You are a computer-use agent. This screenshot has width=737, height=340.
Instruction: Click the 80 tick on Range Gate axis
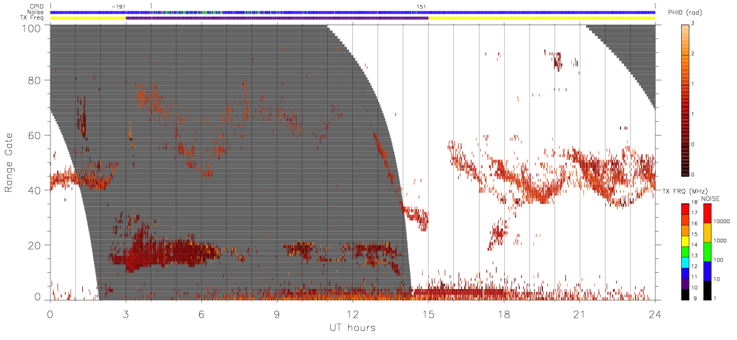[x=35, y=80]
